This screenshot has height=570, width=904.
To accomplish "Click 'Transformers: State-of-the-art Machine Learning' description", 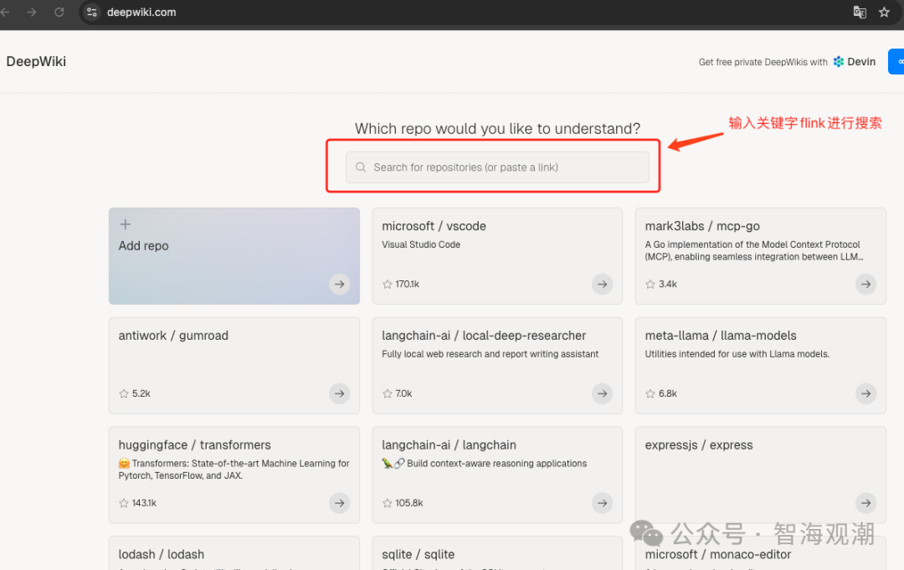I will (234, 469).
